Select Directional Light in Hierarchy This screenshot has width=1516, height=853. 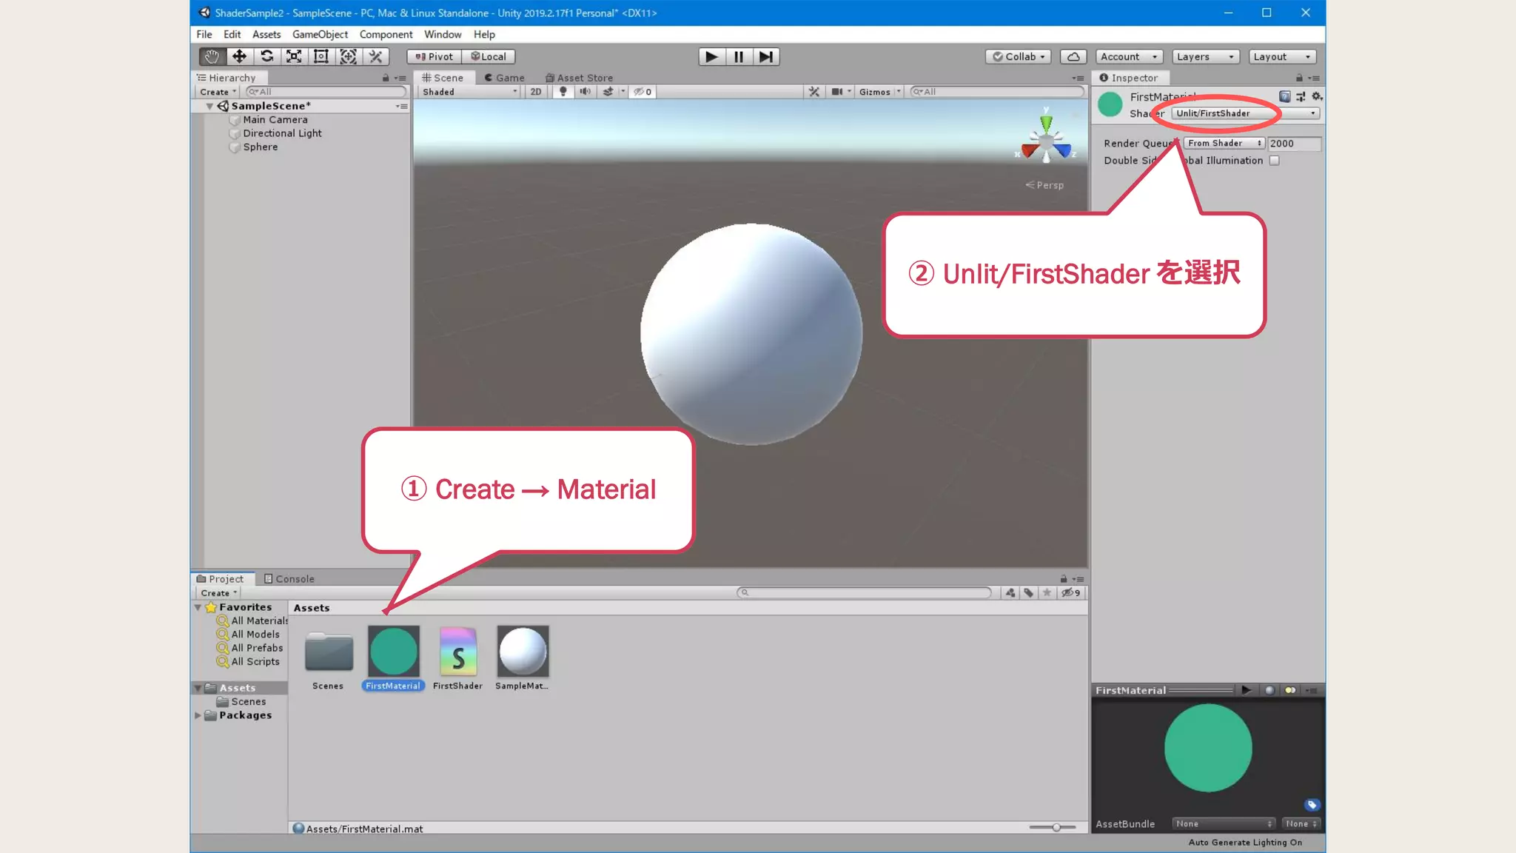coord(282,133)
